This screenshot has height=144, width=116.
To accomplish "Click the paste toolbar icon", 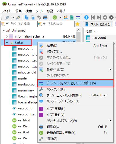I will click(x=33, y=17).
